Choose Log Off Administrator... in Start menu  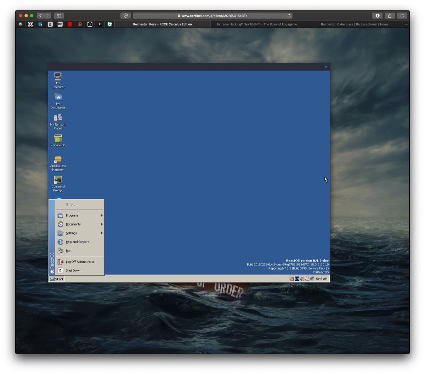80,262
